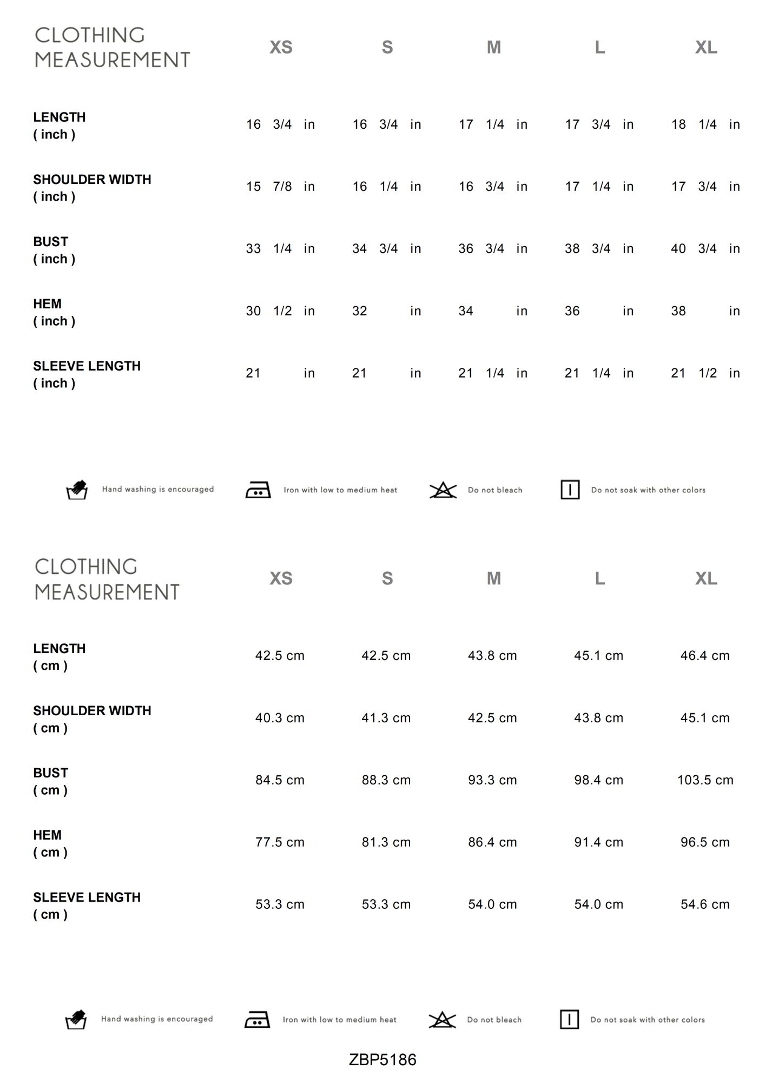Click the do-not-bleach icon under the cm chart
The width and height of the screenshot is (765, 1082).
coord(442,1020)
